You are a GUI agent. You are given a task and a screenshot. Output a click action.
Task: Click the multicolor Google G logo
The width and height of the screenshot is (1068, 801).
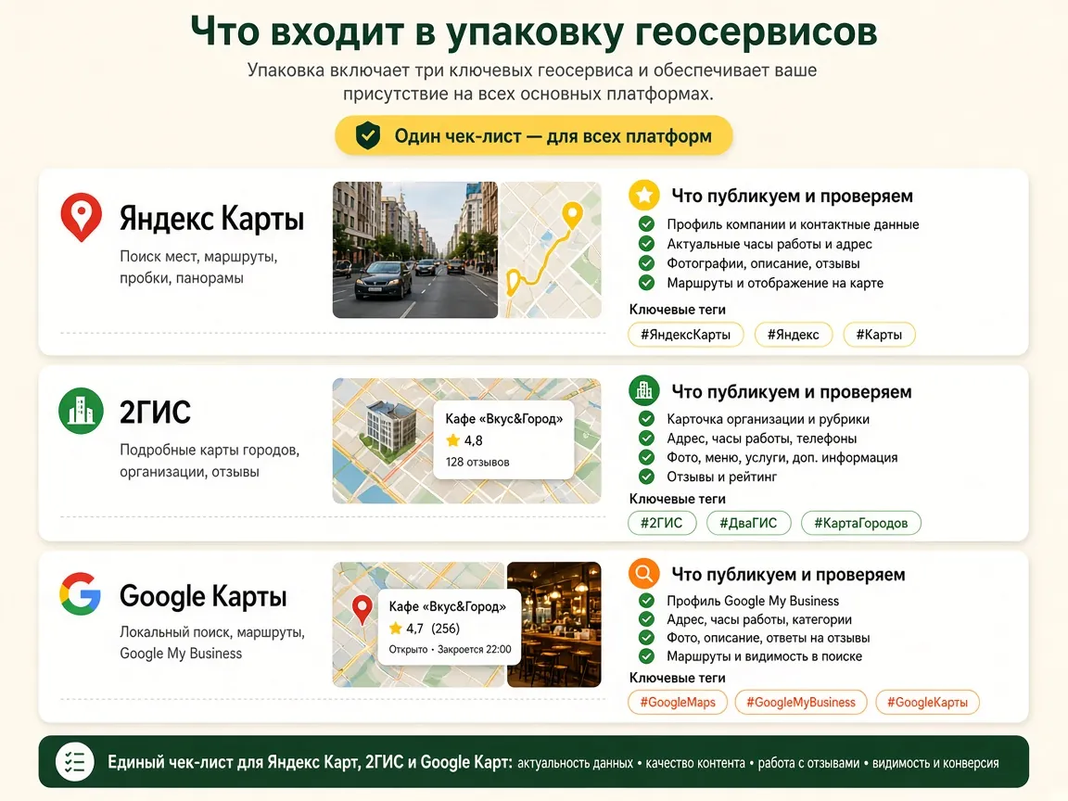81,594
